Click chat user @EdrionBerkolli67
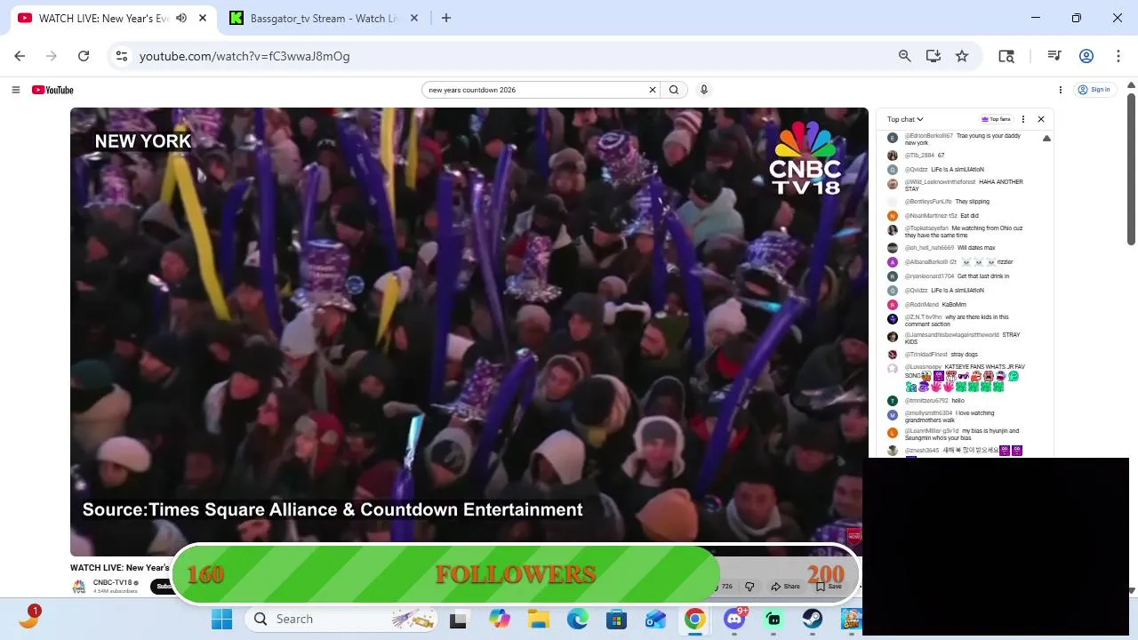This screenshot has height=640, width=1138. [x=928, y=136]
